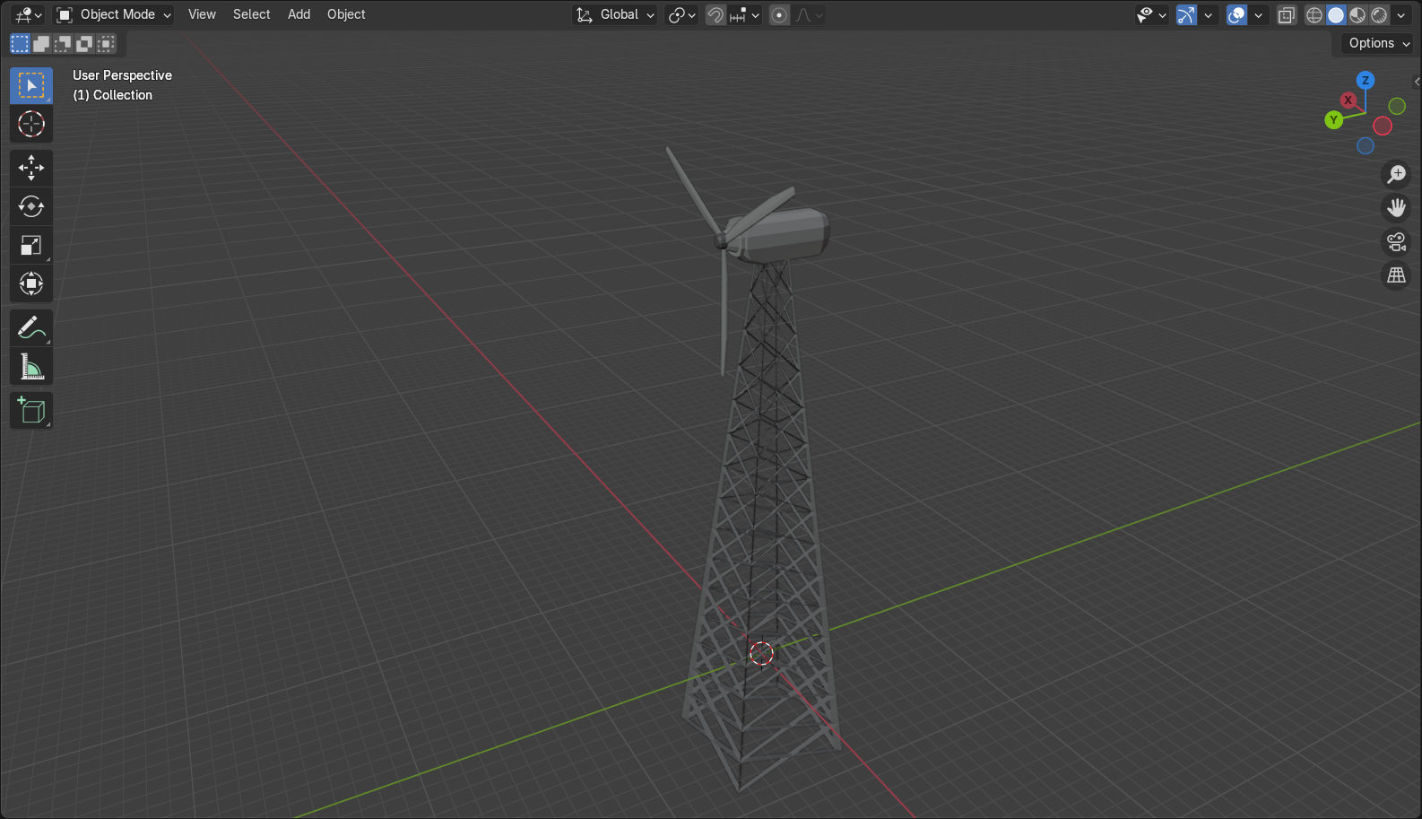Click the unlabeled red negative X gizmo circle

[x=1383, y=126]
